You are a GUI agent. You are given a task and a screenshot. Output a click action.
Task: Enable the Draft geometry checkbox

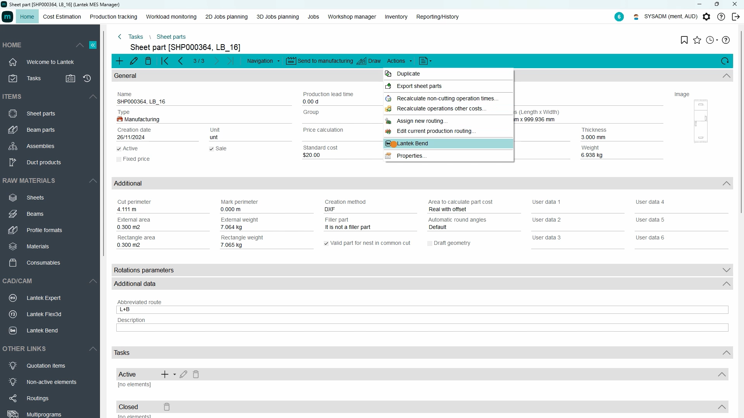[x=430, y=243]
